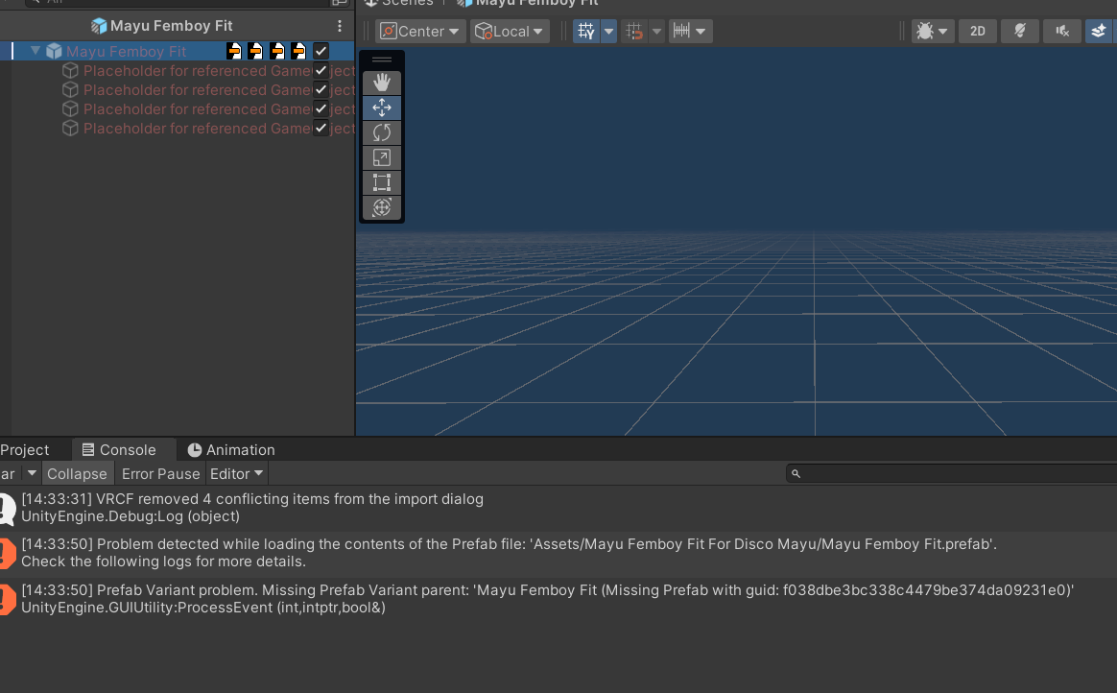Click the first prefab override icon on root row
Screen dimensions: 1117x693
pyautogui.click(x=233, y=51)
